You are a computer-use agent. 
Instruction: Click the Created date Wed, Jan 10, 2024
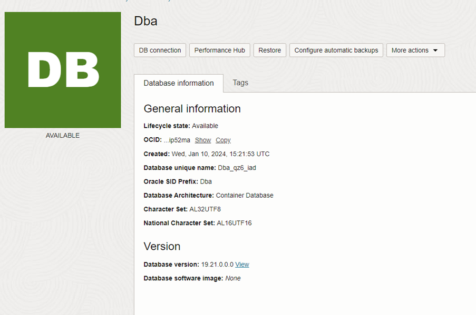pyautogui.click(x=220, y=154)
